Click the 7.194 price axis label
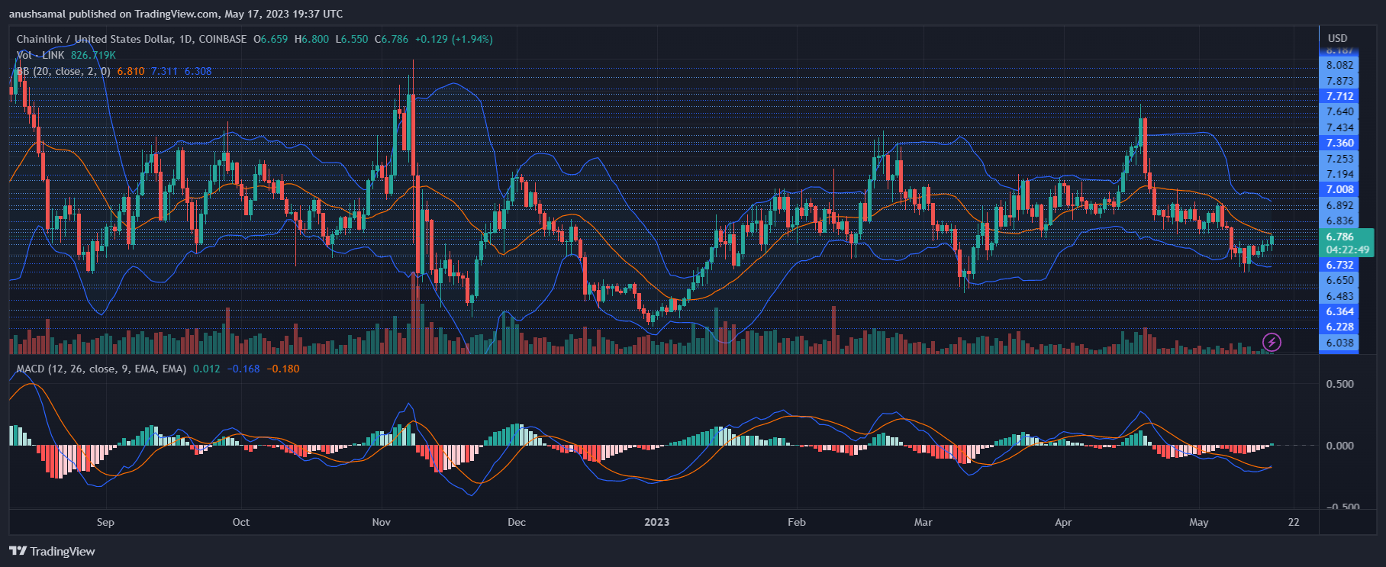Screen dimensions: 1386x567 tap(1340, 174)
